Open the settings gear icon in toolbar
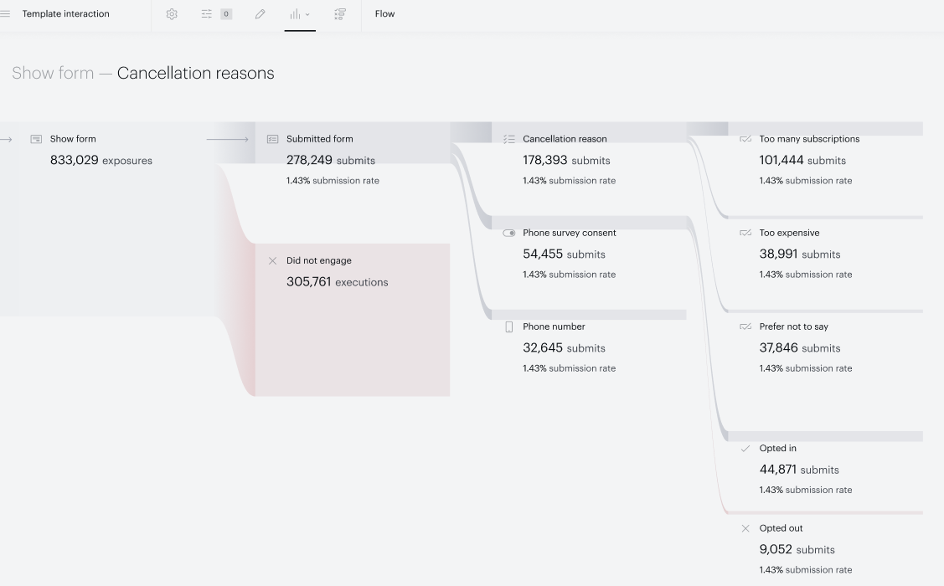Viewport: 944px width, 586px height. click(x=172, y=14)
